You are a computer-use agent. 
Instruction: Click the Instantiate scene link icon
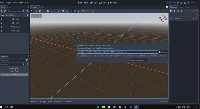(x=5, y=11)
